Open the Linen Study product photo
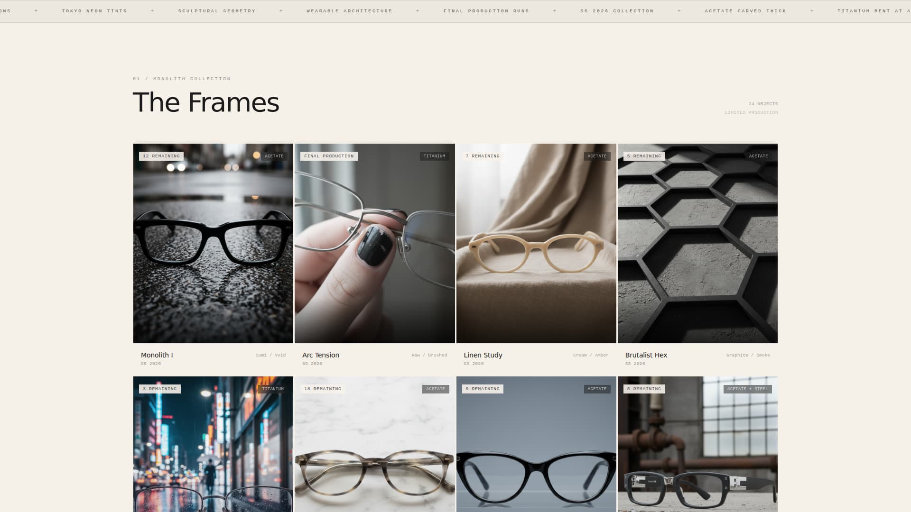 (536, 243)
